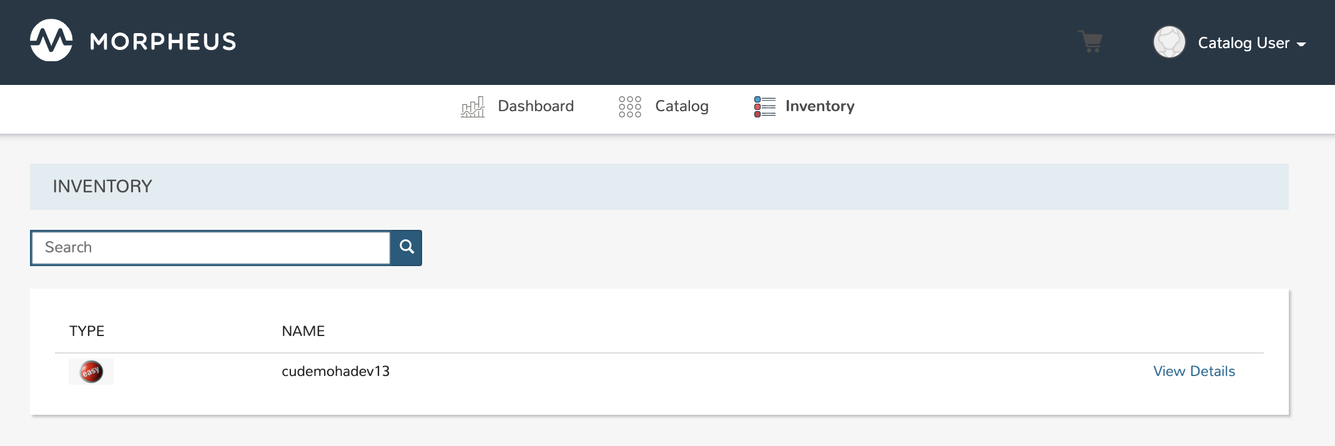Click the TYPE column header
Image resolution: width=1335 pixels, height=446 pixels.
(x=87, y=331)
